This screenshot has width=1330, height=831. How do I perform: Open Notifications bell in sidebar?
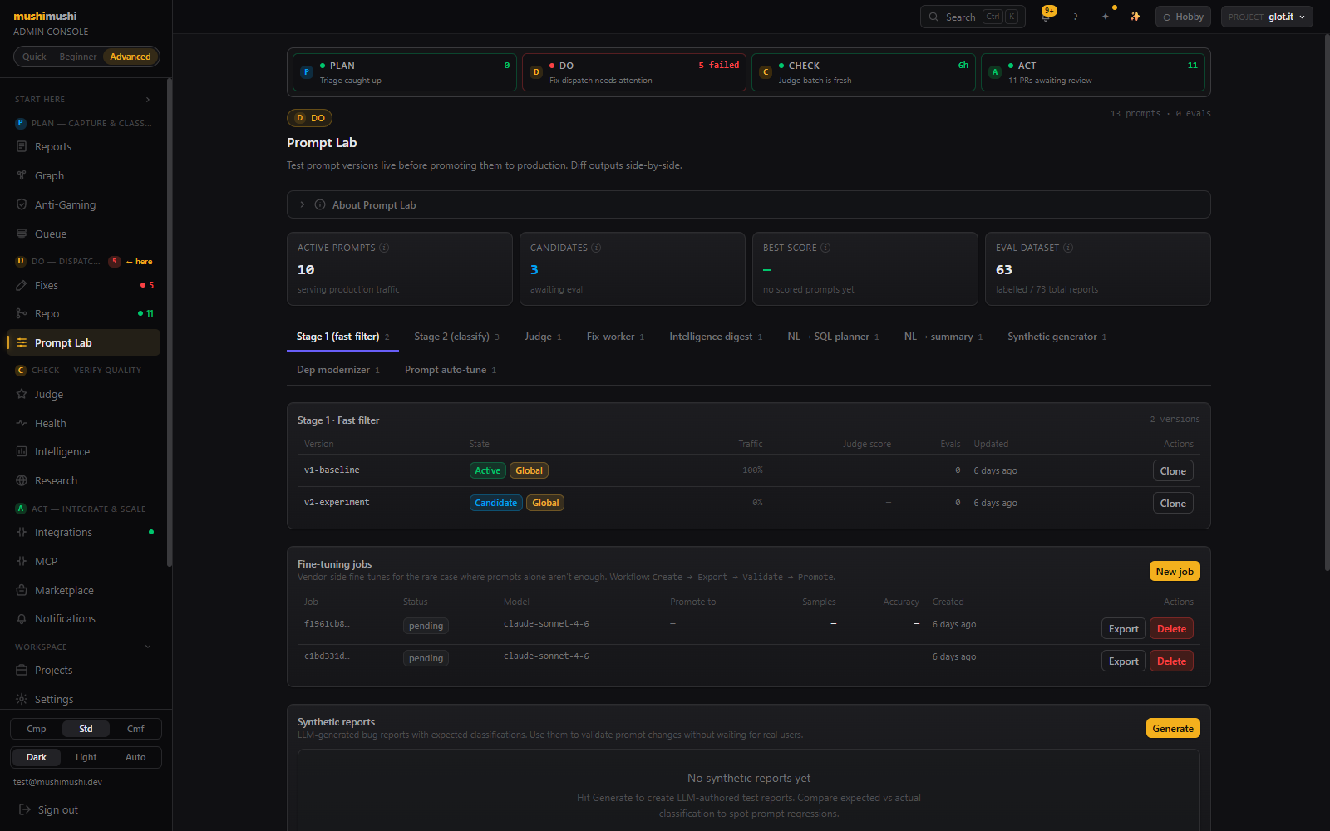[22, 618]
